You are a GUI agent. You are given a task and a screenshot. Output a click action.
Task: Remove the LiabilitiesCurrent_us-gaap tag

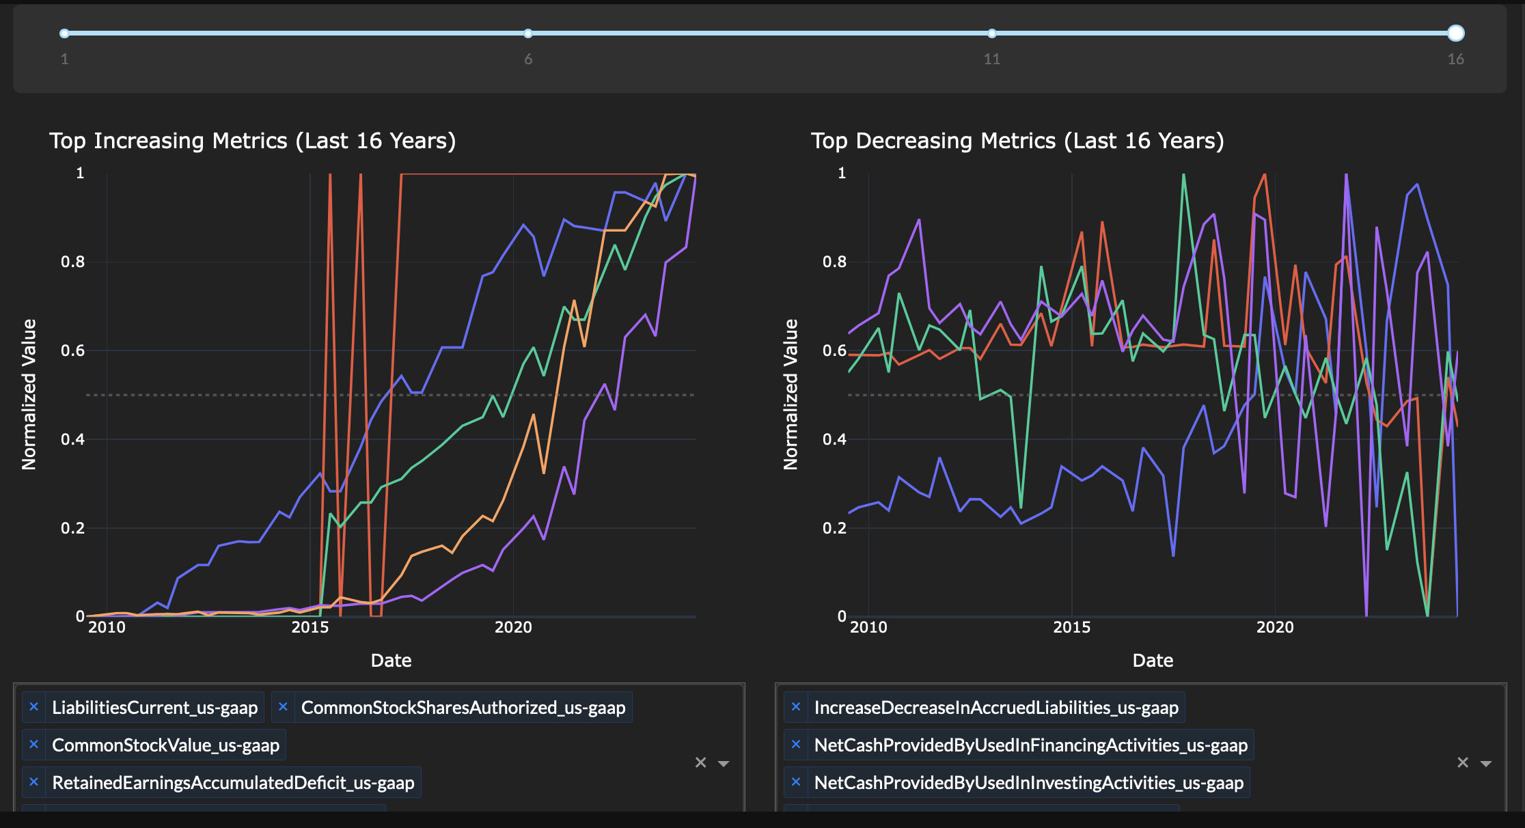point(34,707)
